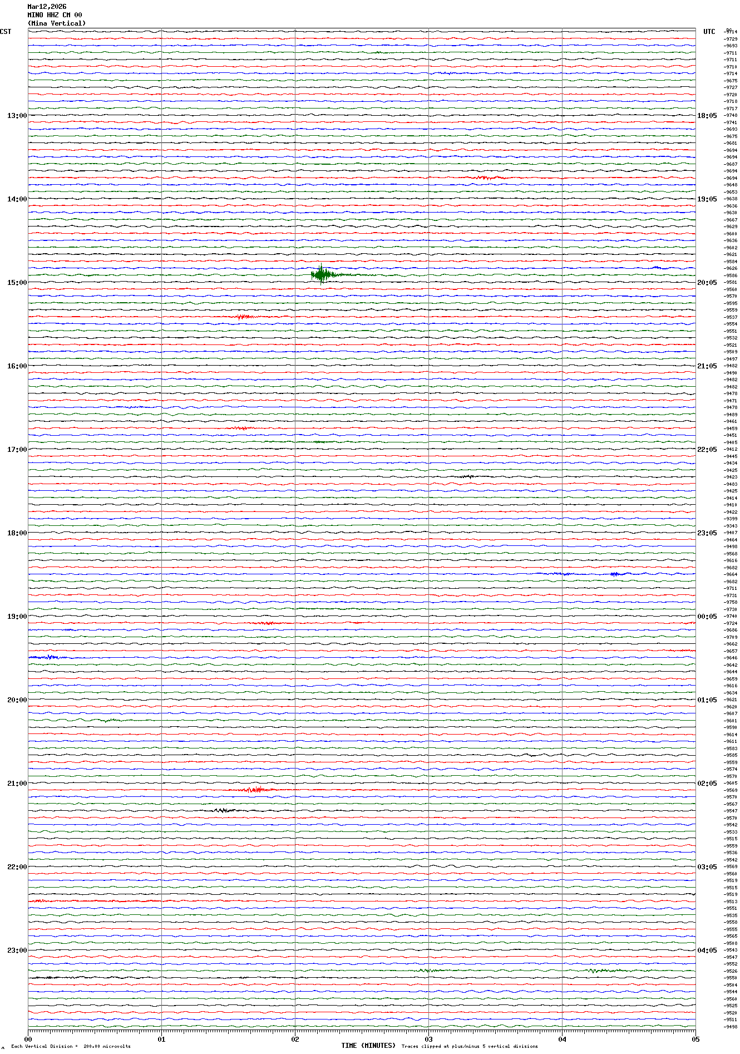
Task: Click the (Mina Vertical) subtitle text
Action: click(57, 23)
